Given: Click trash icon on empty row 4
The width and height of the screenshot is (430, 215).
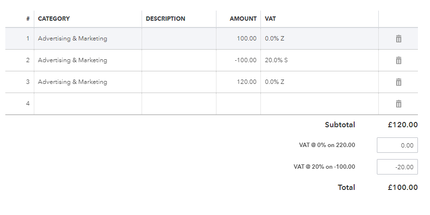Looking at the screenshot, I should 399,104.
